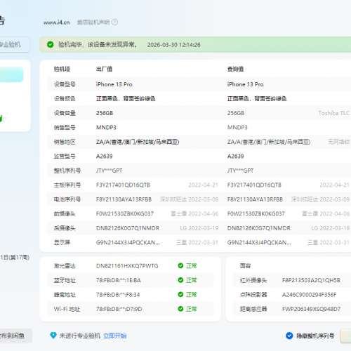Select MNDP3 in the 查询值 column
The height and width of the screenshot is (351, 351).
pyautogui.click(x=237, y=128)
